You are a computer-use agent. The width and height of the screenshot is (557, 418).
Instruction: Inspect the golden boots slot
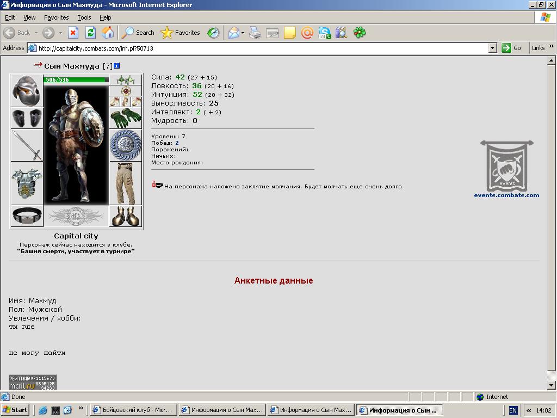click(x=126, y=216)
